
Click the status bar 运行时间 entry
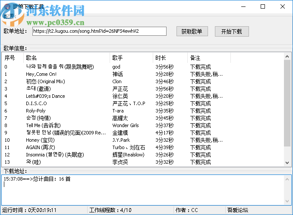[29, 210]
